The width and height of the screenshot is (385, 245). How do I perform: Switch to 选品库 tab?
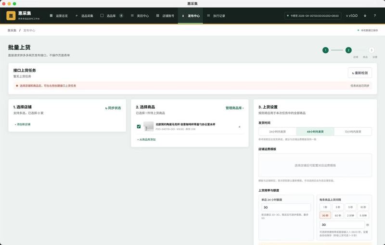tap(112, 16)
